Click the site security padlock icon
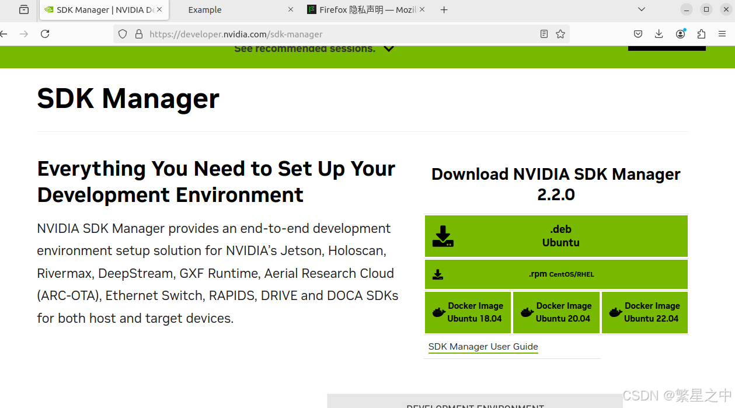Viewport: 735px width, 408px height. (x=139, y=34)
